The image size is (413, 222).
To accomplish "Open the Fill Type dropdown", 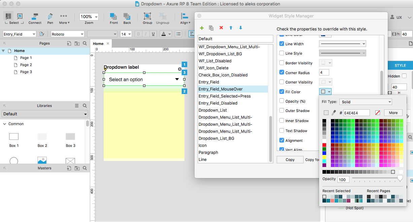I will click(x=366, y=102).
